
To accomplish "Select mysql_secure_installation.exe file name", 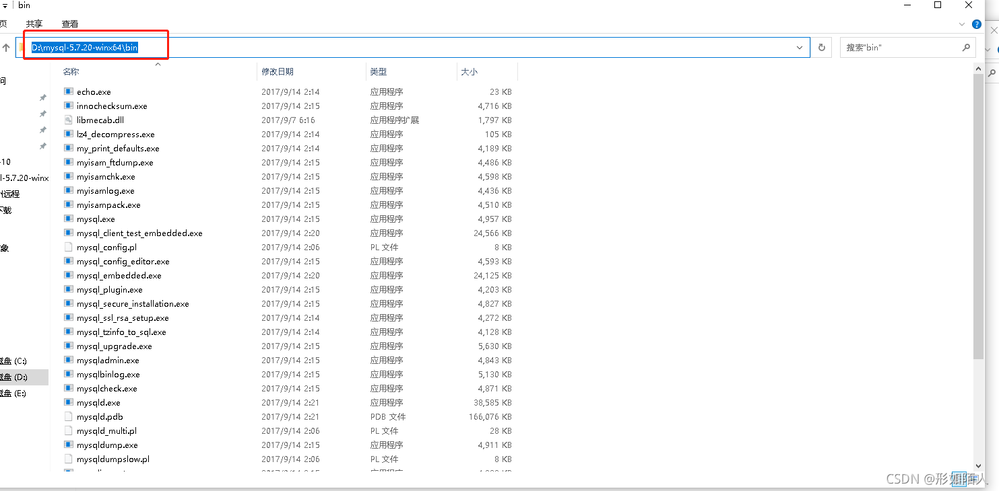I will coord(133,303).
